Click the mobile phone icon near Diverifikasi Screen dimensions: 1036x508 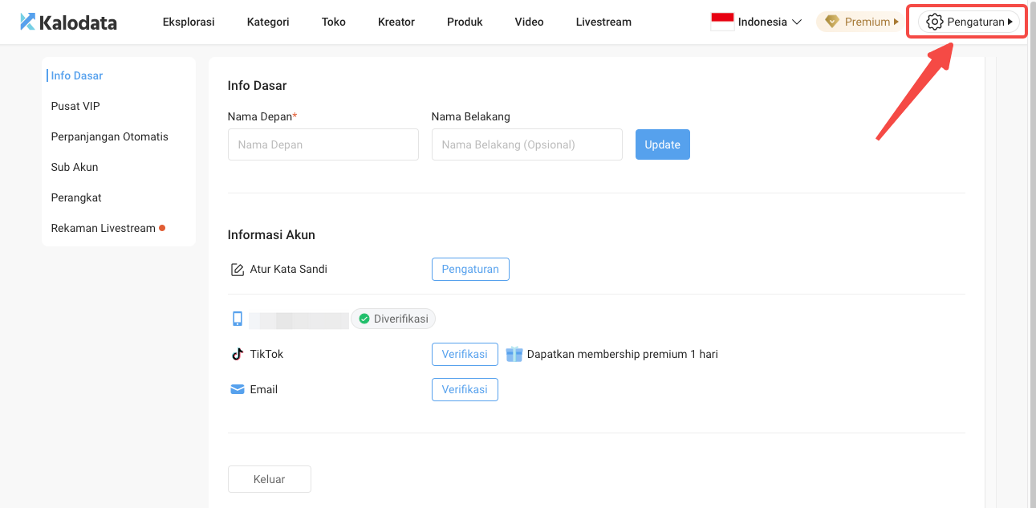237,318
